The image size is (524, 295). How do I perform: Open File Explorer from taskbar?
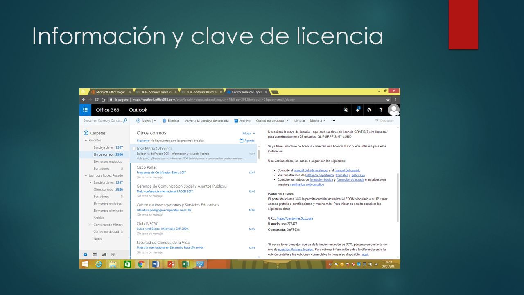113,264
